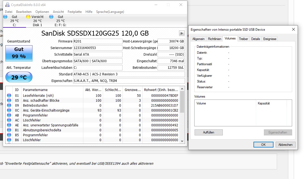
Task: Click the status circle for Lesefehlerrate (roh)
Action: tap(9, 96)
